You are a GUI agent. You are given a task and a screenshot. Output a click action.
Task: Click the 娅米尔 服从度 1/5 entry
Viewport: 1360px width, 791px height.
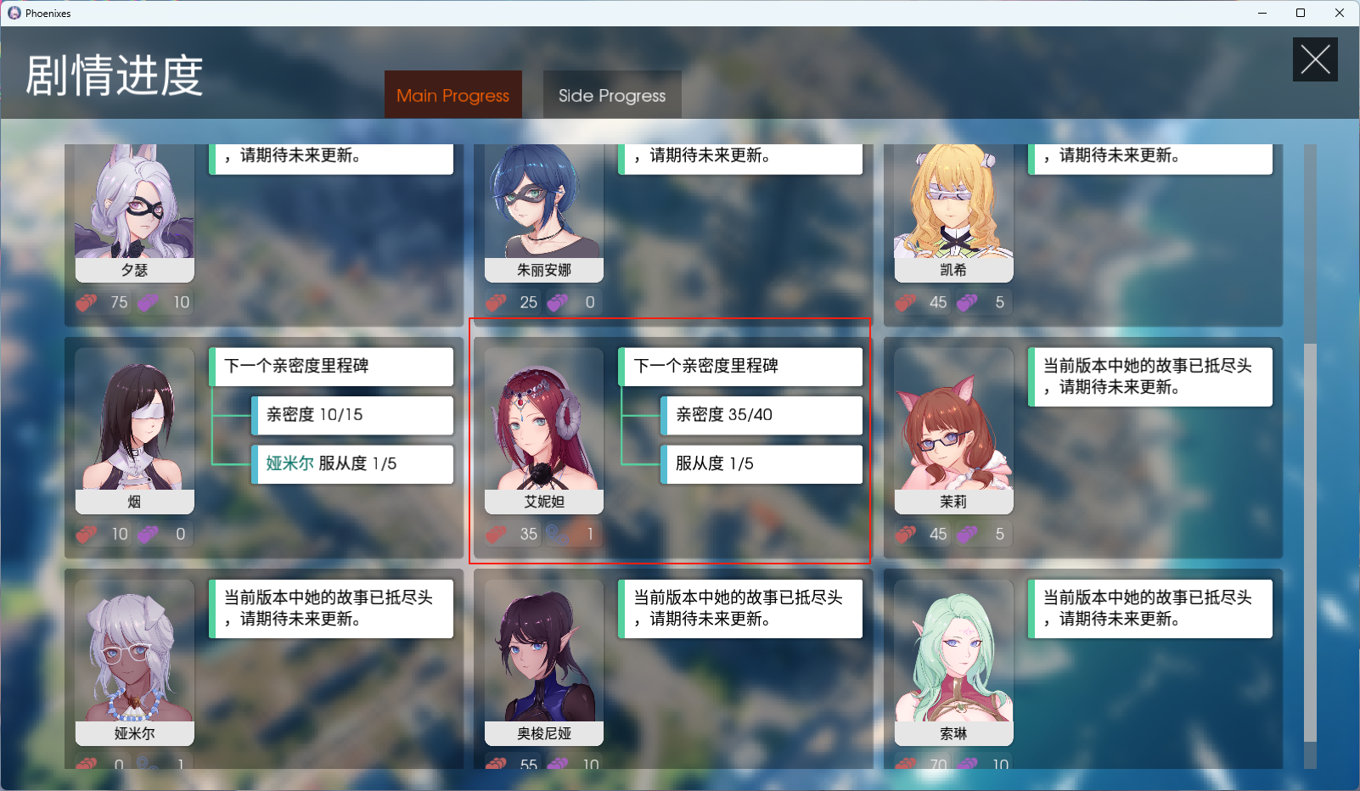point(352,464)
